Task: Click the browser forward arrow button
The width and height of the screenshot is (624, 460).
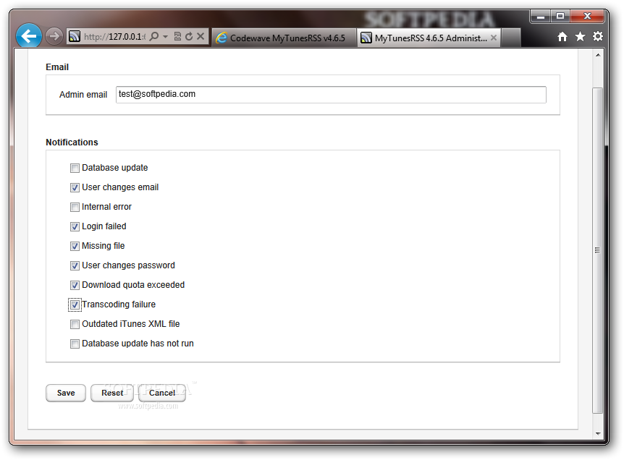Action: [x=54, y=37]
